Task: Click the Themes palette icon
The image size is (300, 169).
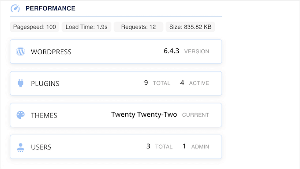Action: 20,115
